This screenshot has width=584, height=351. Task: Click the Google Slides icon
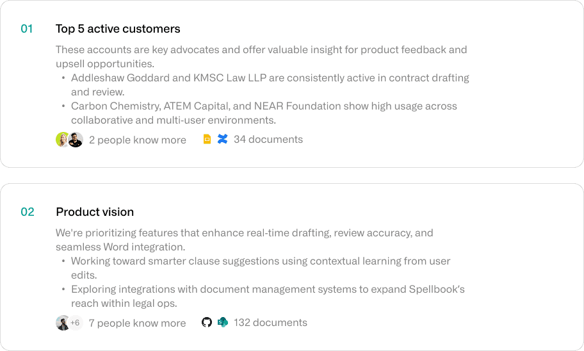207,139
